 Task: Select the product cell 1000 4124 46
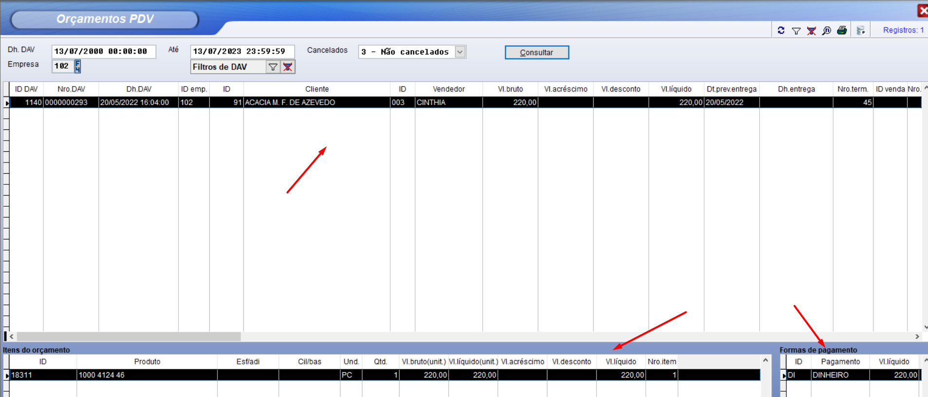[x=147, y=375]
